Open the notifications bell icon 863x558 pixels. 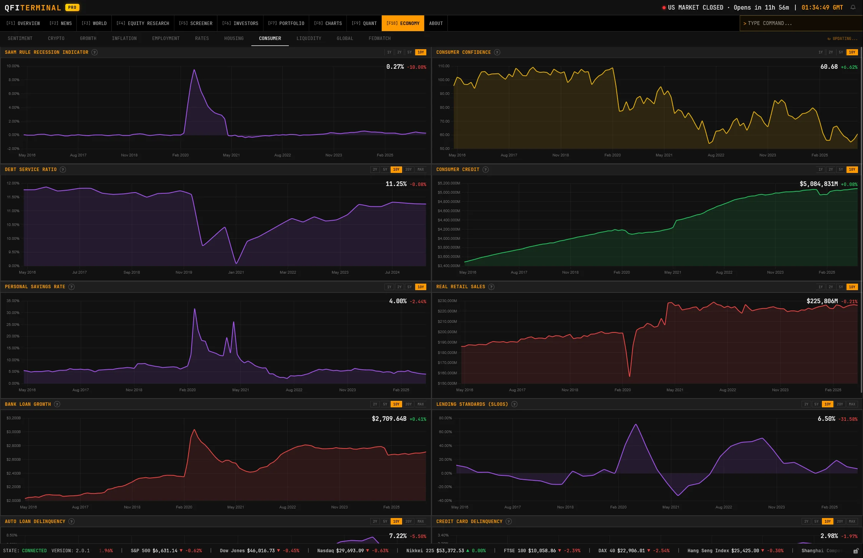pyautogui.click(x=853, y=7)
